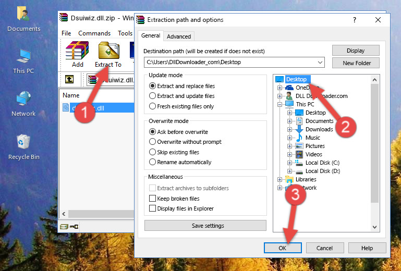Expand the OneDrive tree node

click(x=280, y=88)
